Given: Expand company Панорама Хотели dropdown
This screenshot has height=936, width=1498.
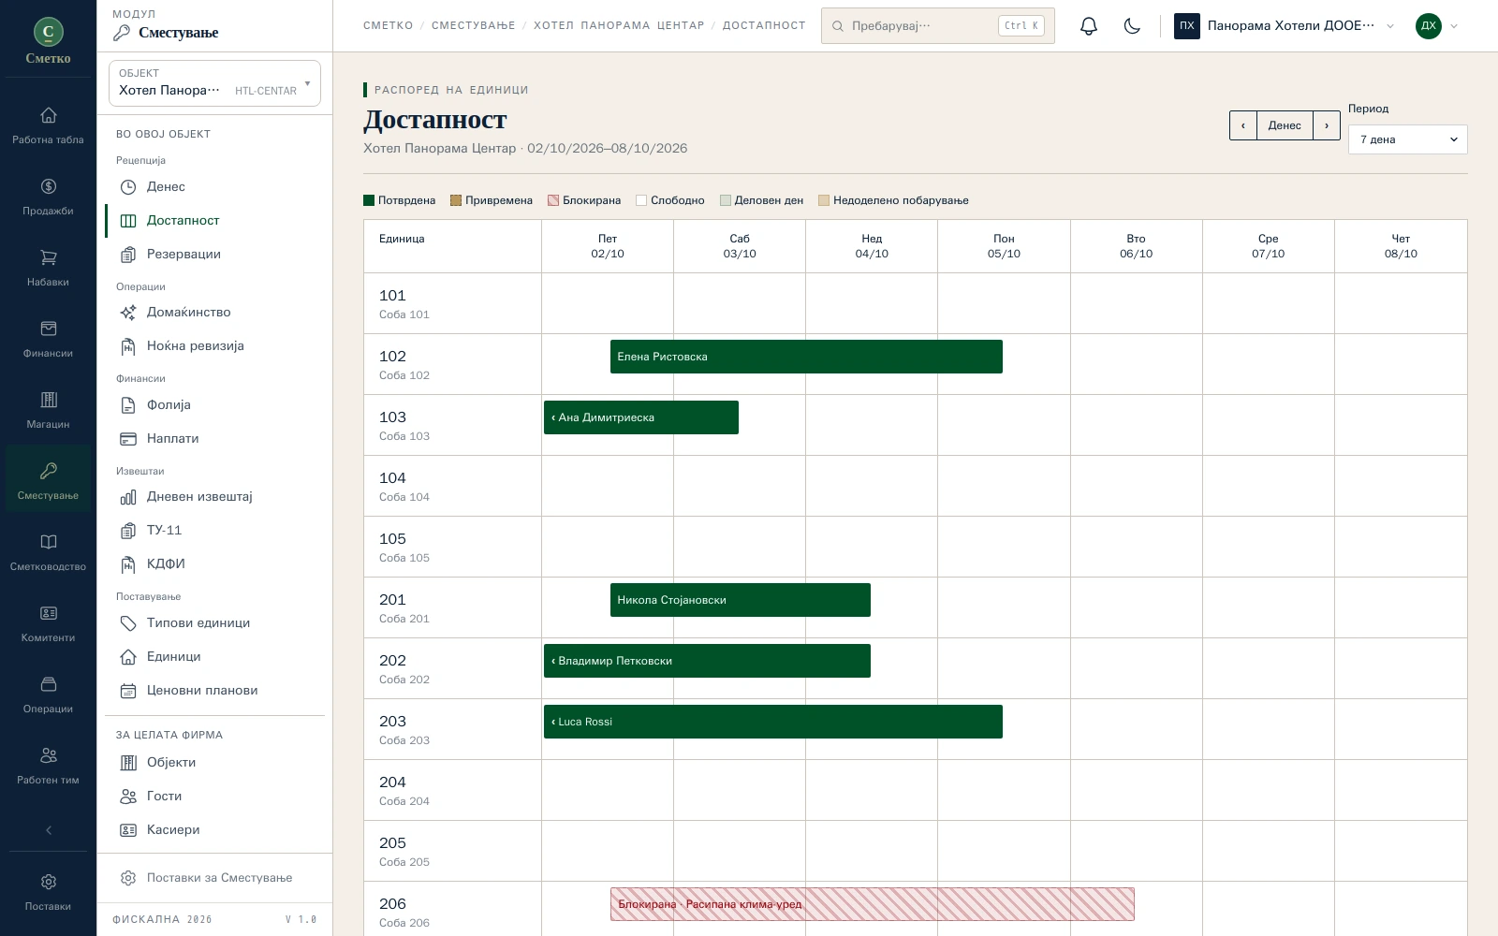Looking at the screenshot, I should [x=1285, y=26].
